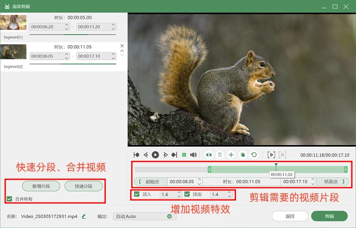Remove Segment[2] with the X icon
Image resolution: width=356 pixels, height=228 pixels.
[122, 46]
